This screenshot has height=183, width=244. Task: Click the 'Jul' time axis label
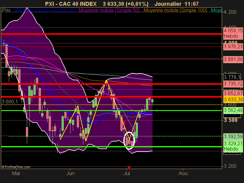click(127, 173)
